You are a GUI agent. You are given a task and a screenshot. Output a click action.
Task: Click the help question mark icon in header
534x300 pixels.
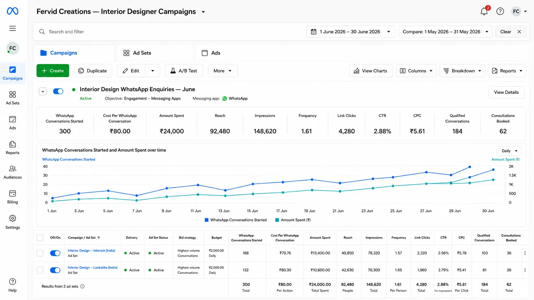[500, 11]
